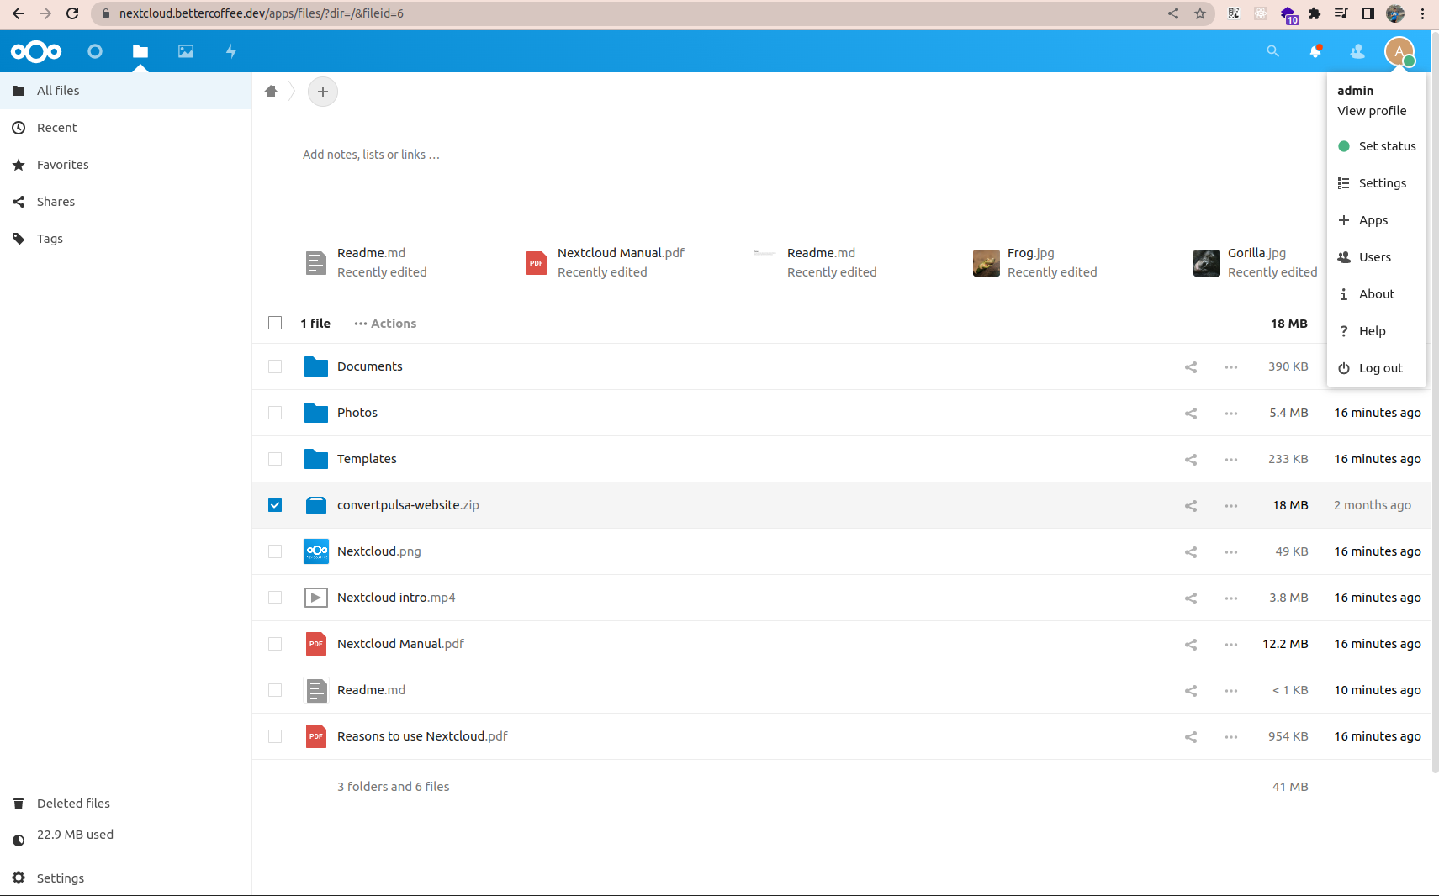This screenshot has width=1439, height=896.
Task: Click the Nextcloud logo
Action: pos(35,51)
